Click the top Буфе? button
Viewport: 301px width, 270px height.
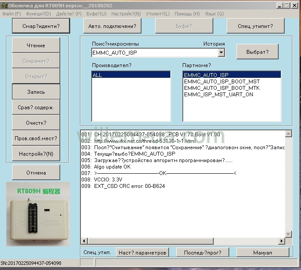(184, 26)
